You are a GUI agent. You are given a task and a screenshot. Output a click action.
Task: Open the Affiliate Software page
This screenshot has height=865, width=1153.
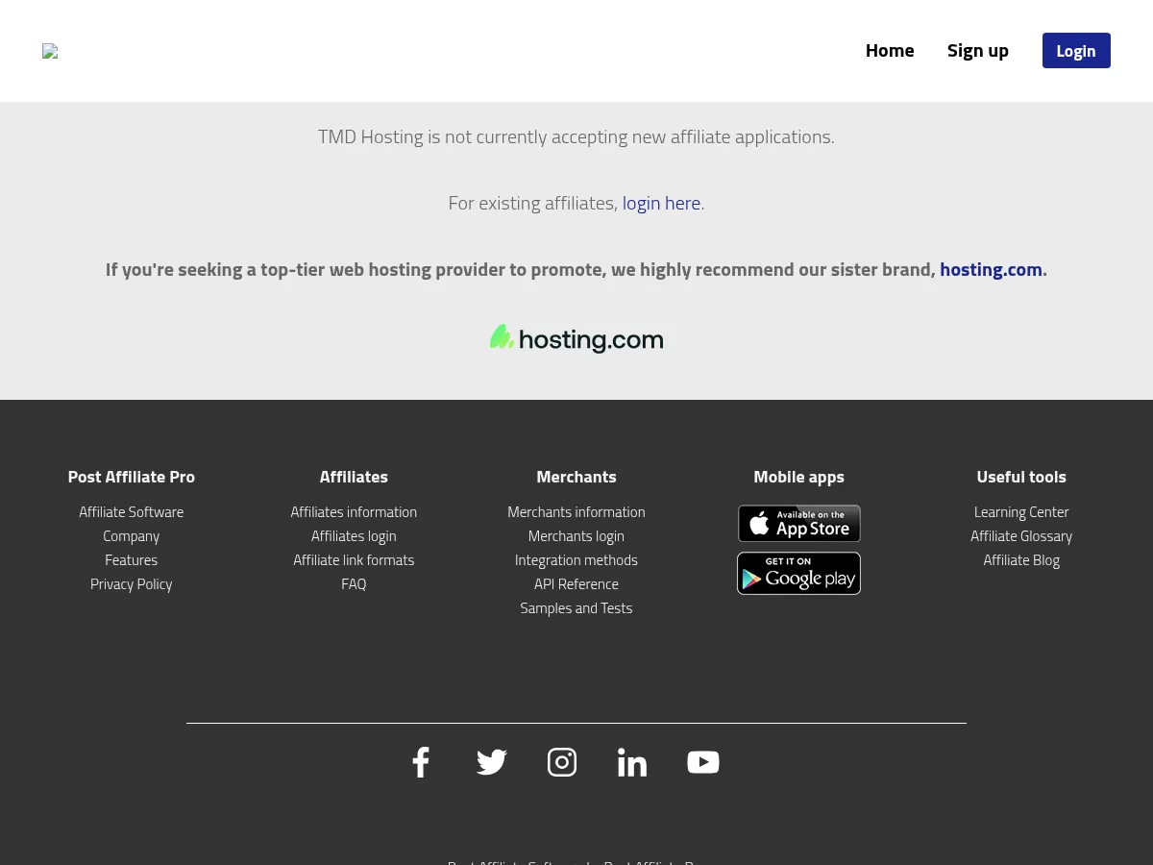[131, 511]
